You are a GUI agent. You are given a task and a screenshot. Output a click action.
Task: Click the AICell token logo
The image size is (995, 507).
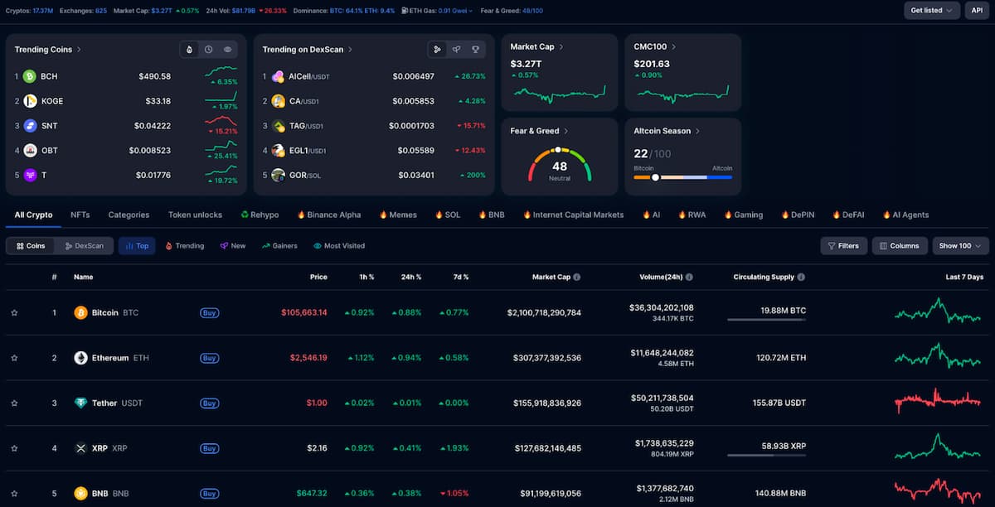[279, 76]
